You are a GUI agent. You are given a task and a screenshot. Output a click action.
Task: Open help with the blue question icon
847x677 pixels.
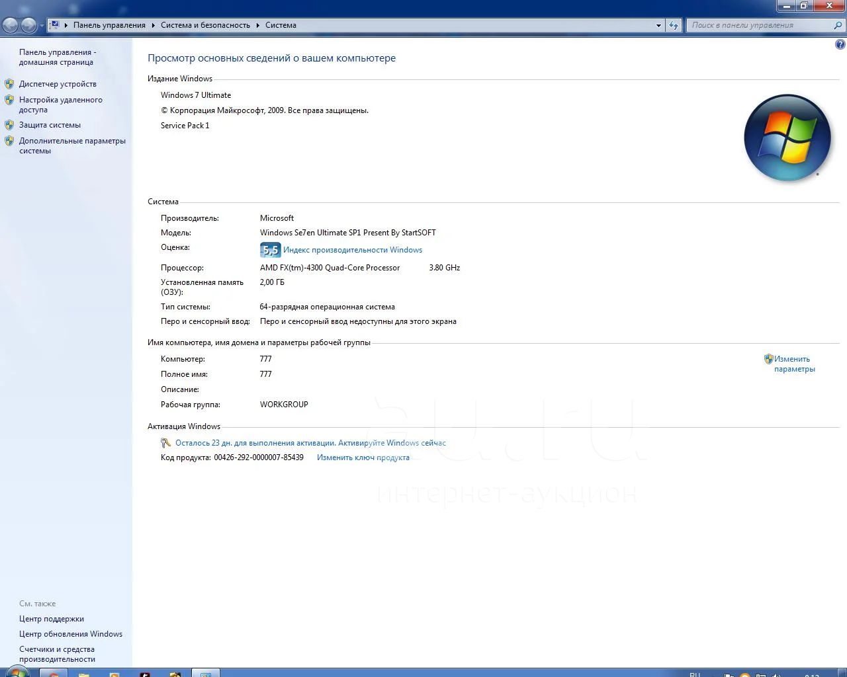click(840, 45)
